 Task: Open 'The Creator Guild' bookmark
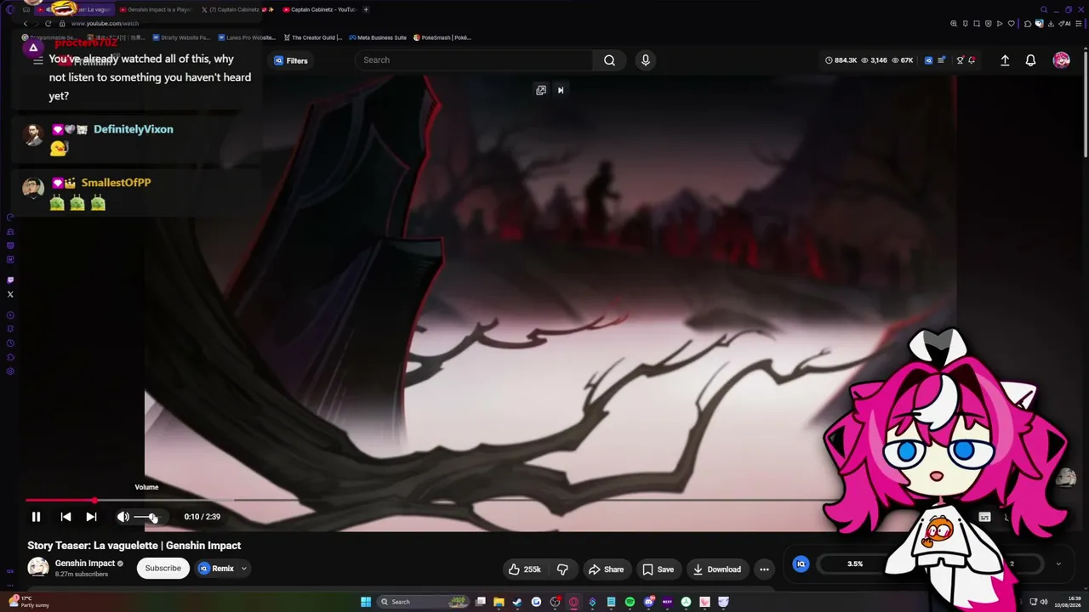click(312, 37)
